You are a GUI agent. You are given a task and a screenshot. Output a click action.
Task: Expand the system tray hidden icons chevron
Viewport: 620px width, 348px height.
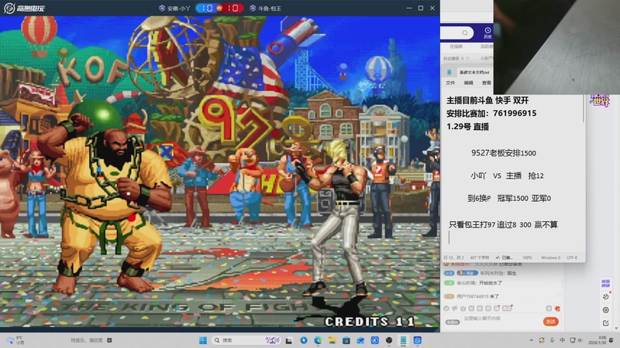click(x=532, y=340)
